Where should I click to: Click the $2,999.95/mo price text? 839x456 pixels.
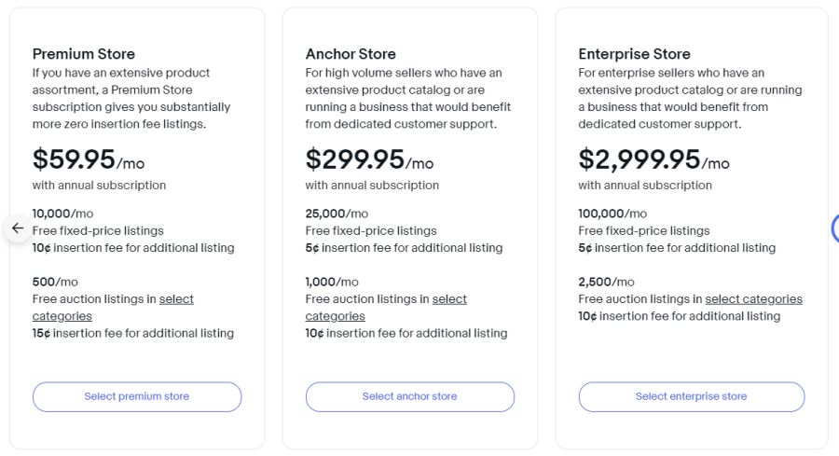653,159
